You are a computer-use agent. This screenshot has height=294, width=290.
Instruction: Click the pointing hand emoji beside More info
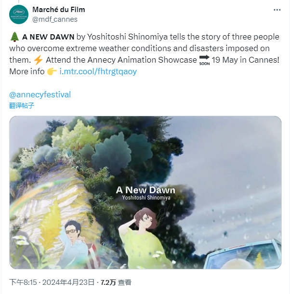[x=52, y=71]
